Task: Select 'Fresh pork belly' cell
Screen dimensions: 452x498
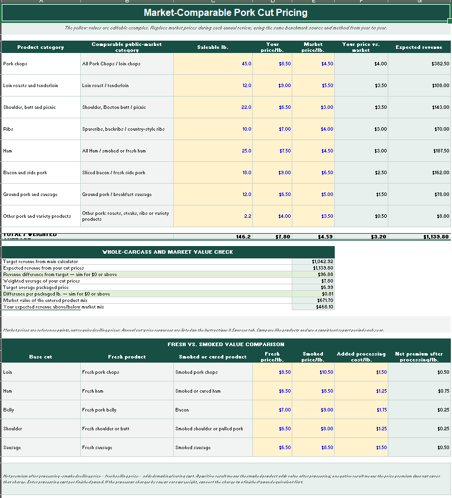Action: [x=127, y=410]
